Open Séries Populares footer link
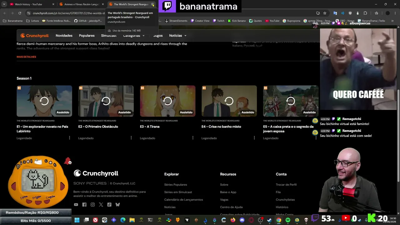 pos(176,185)
